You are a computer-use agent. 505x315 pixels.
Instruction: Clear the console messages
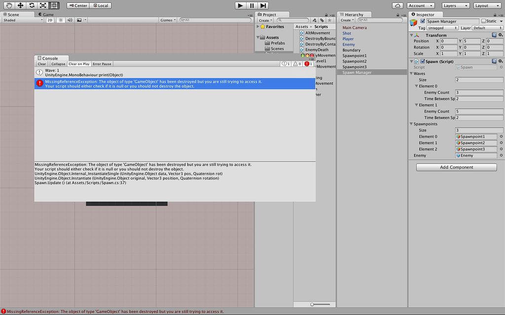pyautogui.click(x=41, y=63)
